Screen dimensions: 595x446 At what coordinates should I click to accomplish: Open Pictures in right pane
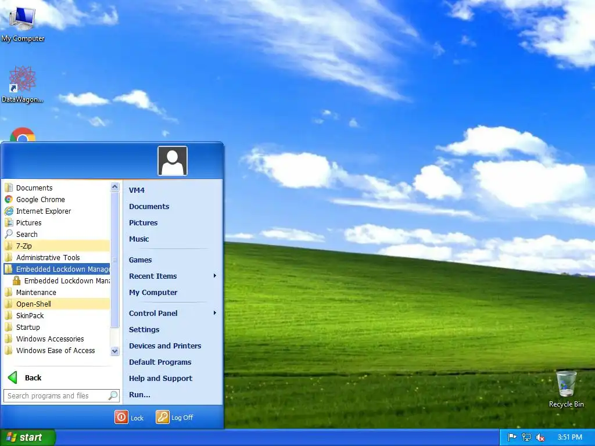pyautogui.click(x=143, y=222)
